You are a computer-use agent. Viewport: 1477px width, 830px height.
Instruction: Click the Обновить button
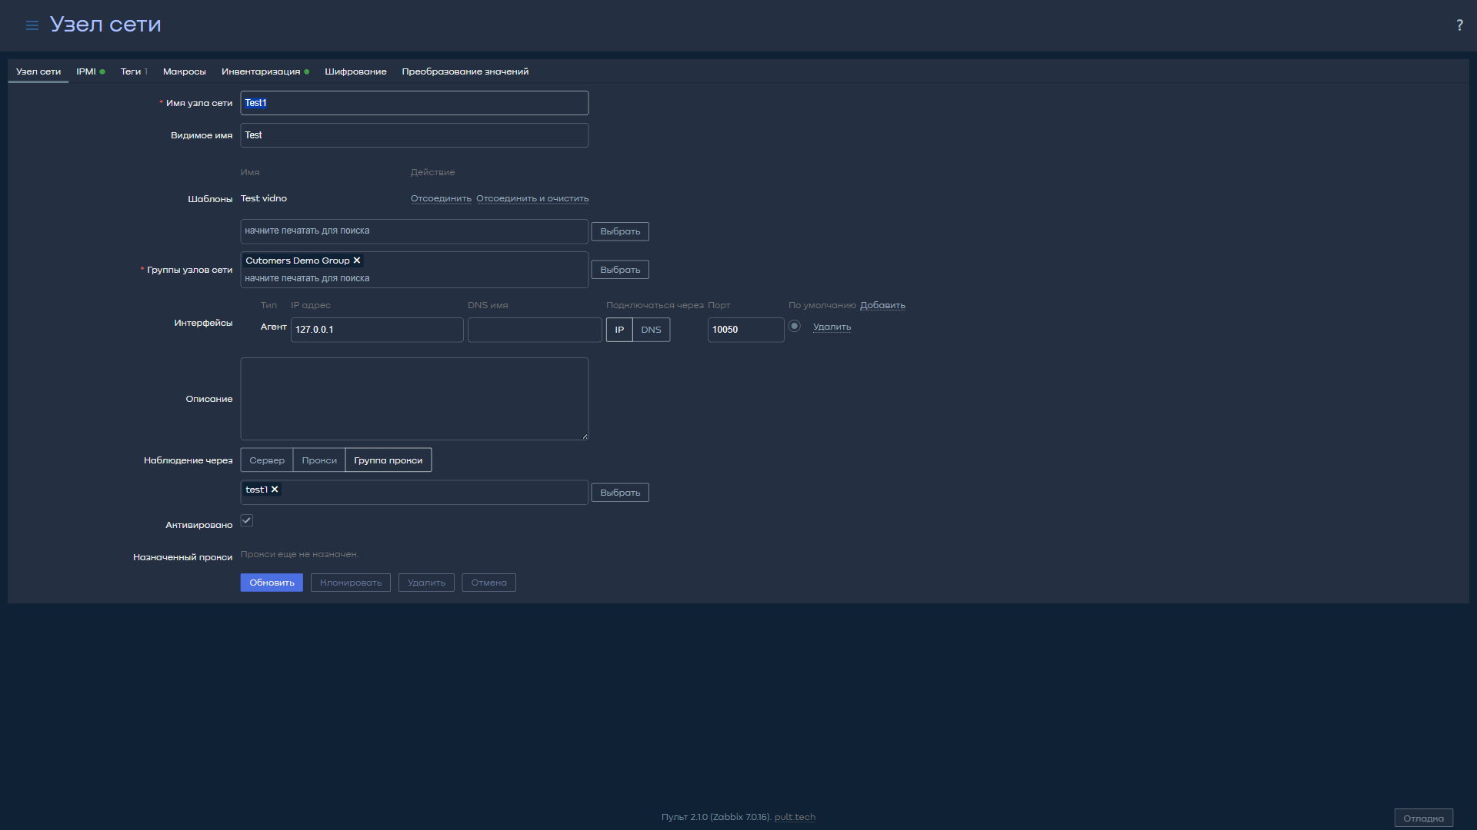click(272, 583)
